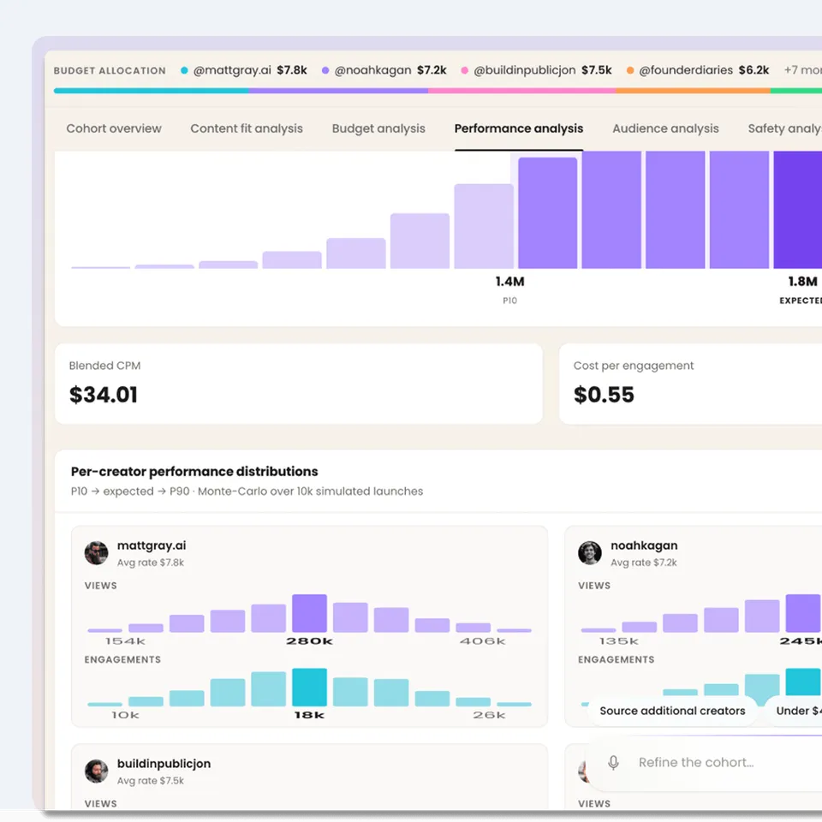
Task: Click the Cost per engagement $0.55 value
Action: (604, 395)
